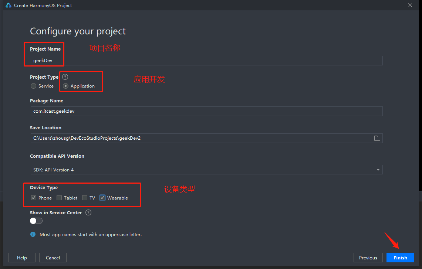Select the Application radio button

tap(66, 86)
